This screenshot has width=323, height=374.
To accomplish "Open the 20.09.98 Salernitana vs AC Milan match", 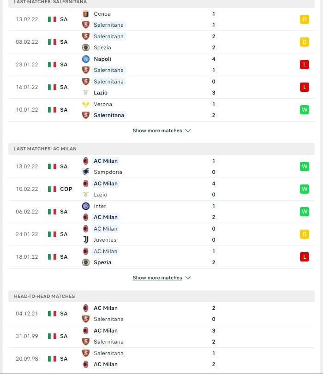I will pyautogui.click(x=161, y=359).
